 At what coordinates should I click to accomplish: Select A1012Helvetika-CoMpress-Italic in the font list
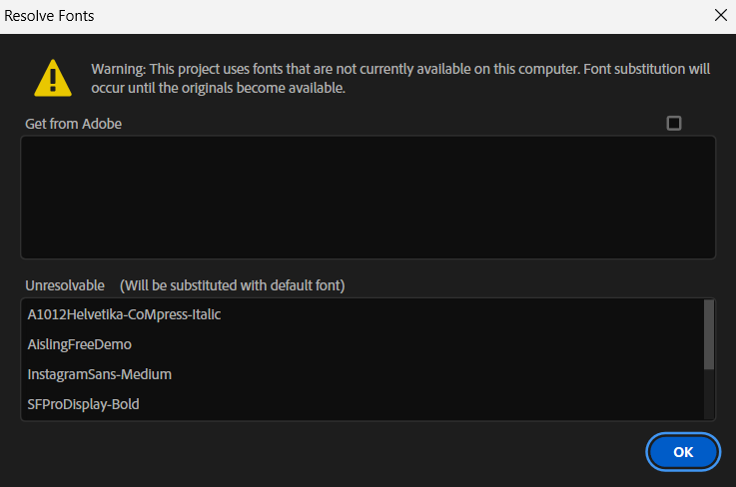pos(124,314)
